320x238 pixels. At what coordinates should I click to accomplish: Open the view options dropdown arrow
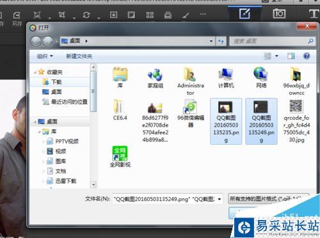[x=276, y=56]
